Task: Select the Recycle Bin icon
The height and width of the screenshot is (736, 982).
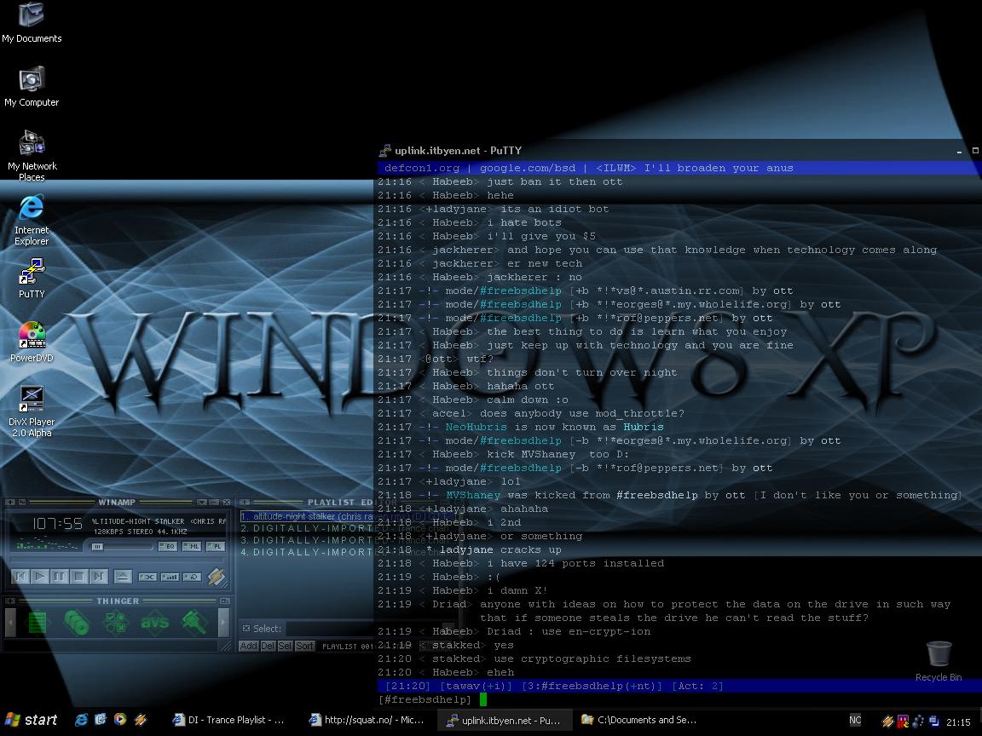Action: pos(939,661)
